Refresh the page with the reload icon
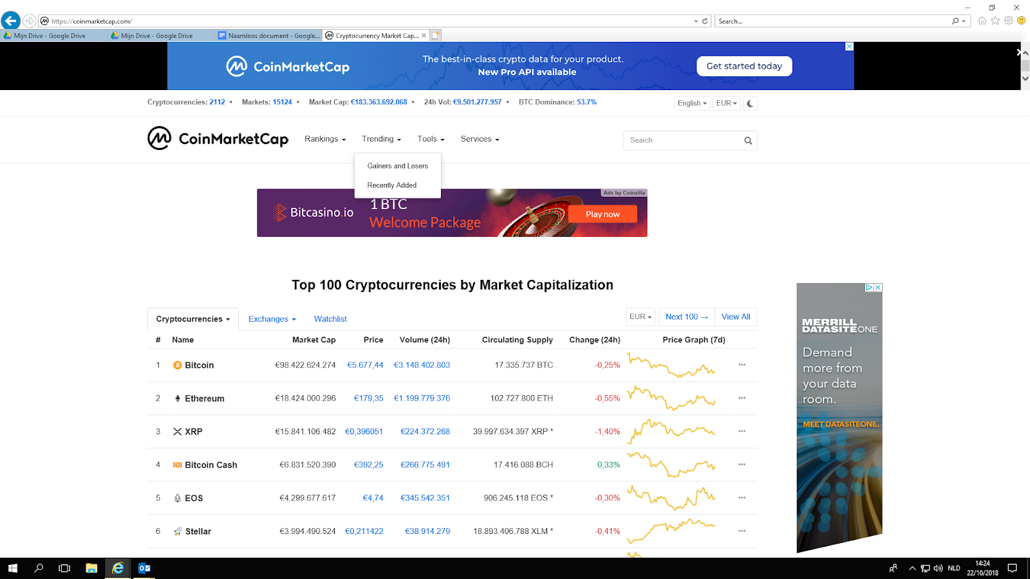The image size is (1030, 579). [705, 21]
